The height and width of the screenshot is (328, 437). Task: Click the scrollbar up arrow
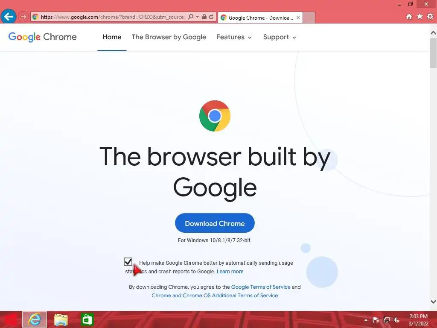tap(434, 33)
